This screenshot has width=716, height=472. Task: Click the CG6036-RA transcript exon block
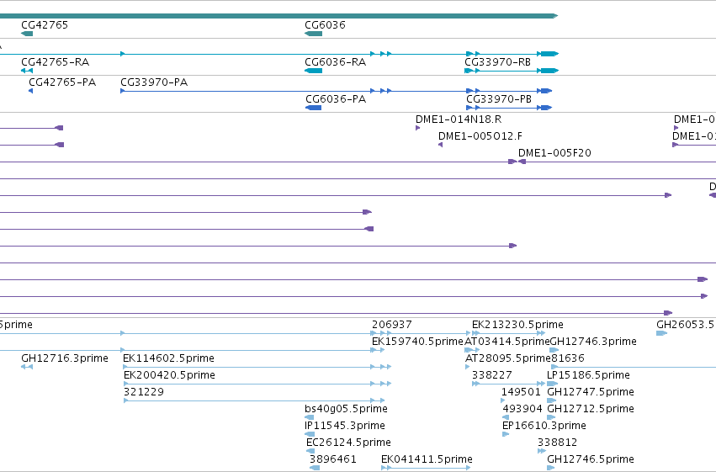[313, 71]
